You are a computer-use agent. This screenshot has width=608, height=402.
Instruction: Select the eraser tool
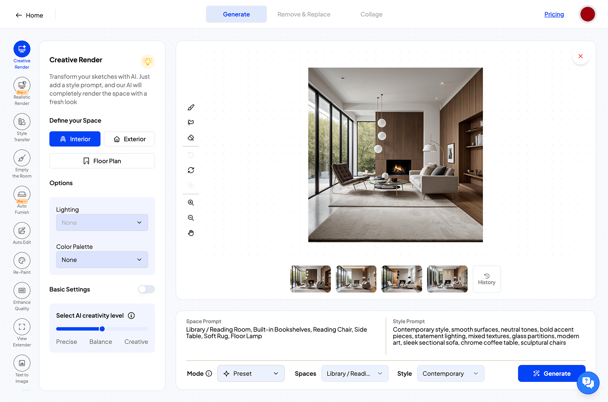coord(191,138)
